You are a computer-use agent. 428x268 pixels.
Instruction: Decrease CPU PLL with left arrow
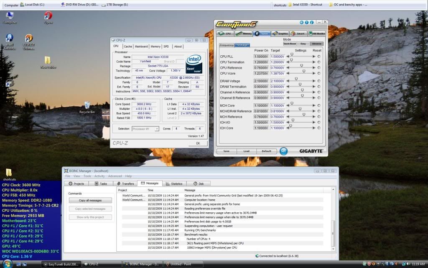[288, 57]
